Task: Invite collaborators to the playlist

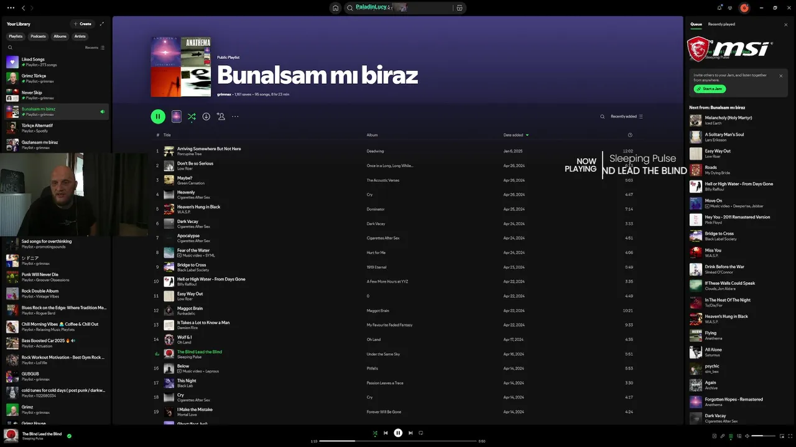Action: (x=221, y=116)
